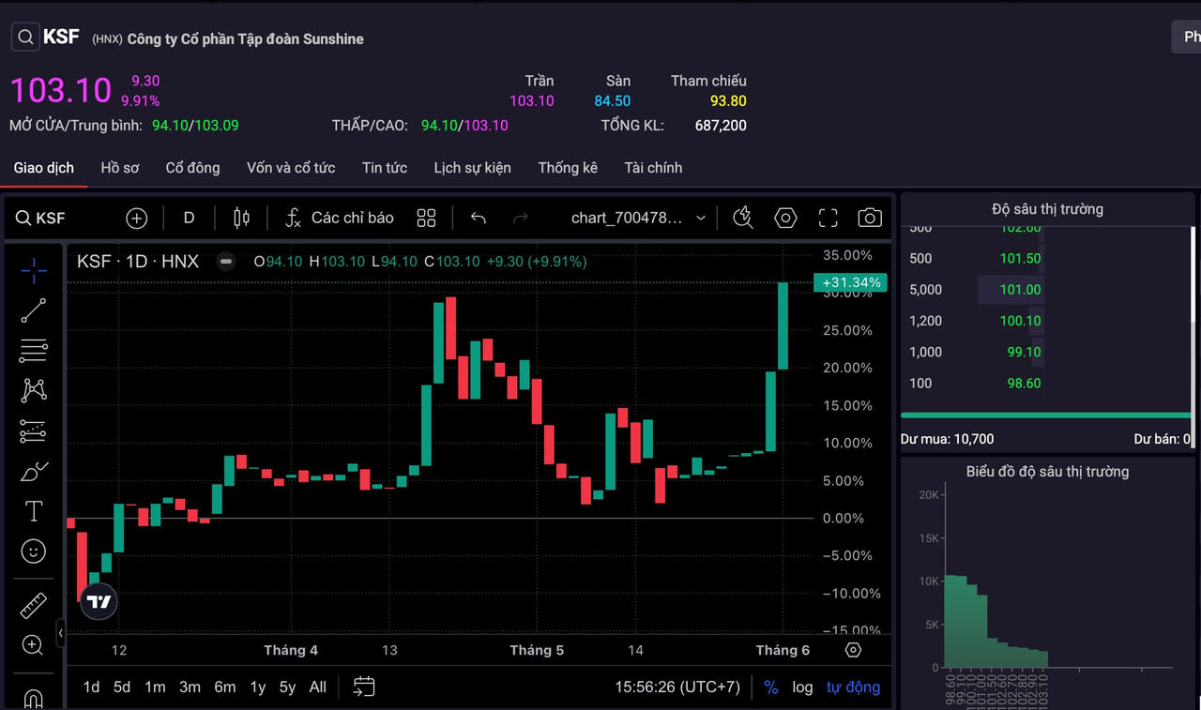Open the Fibonacci retracement tool
The height and width of the screenshot is (710, 1201).
coord(34,351)
